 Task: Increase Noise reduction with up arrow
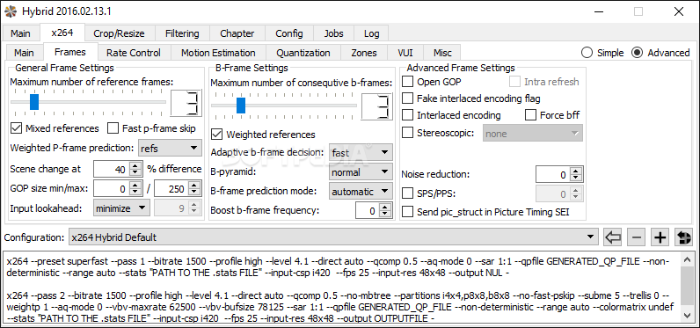pyautogui.click(x=576, y=171)
